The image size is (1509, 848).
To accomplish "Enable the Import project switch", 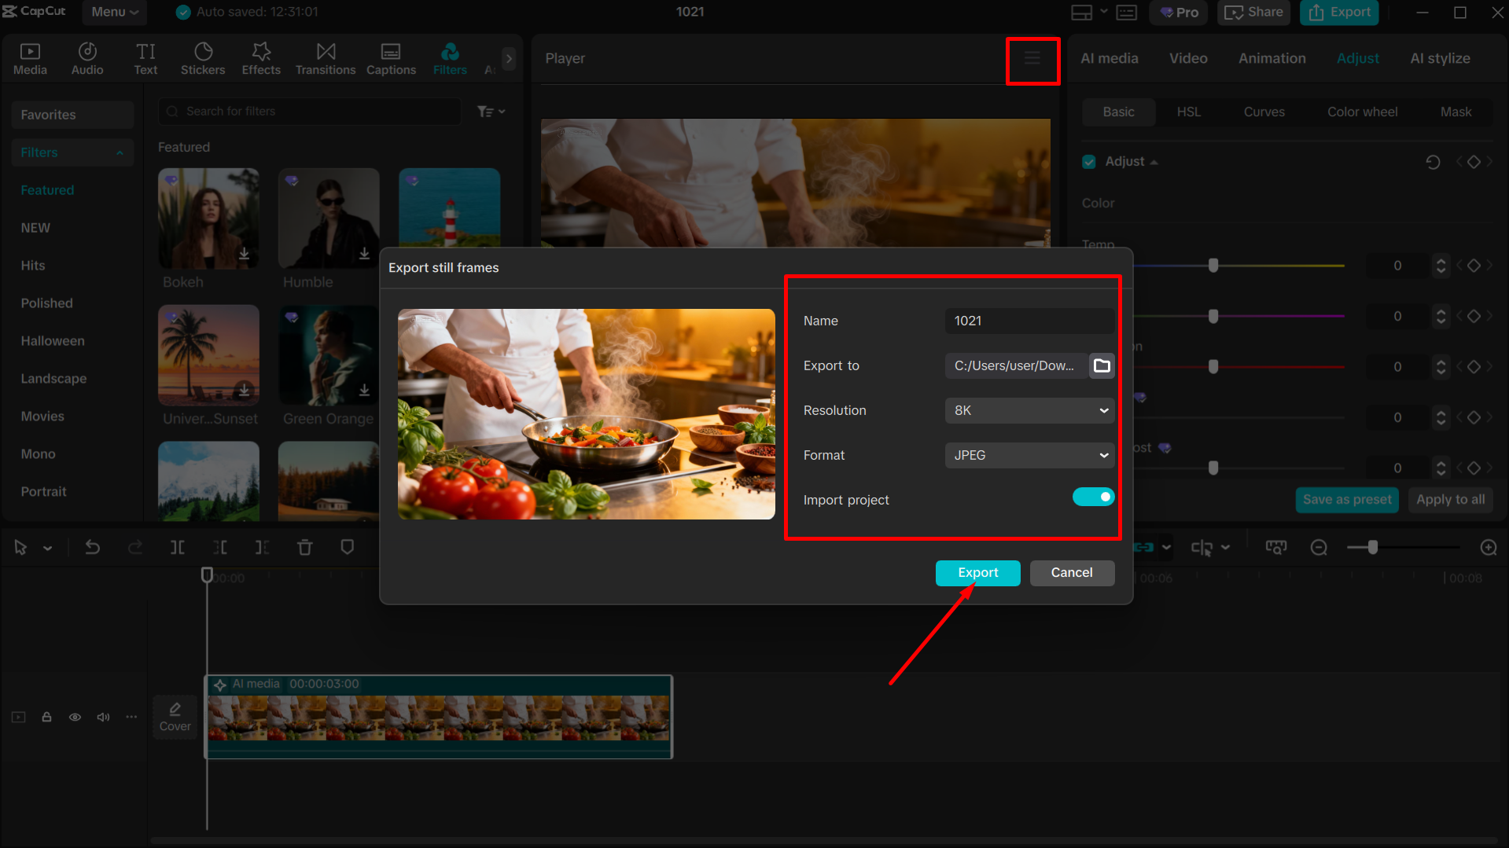I will pyautogui.click(x=1093, y=497).
